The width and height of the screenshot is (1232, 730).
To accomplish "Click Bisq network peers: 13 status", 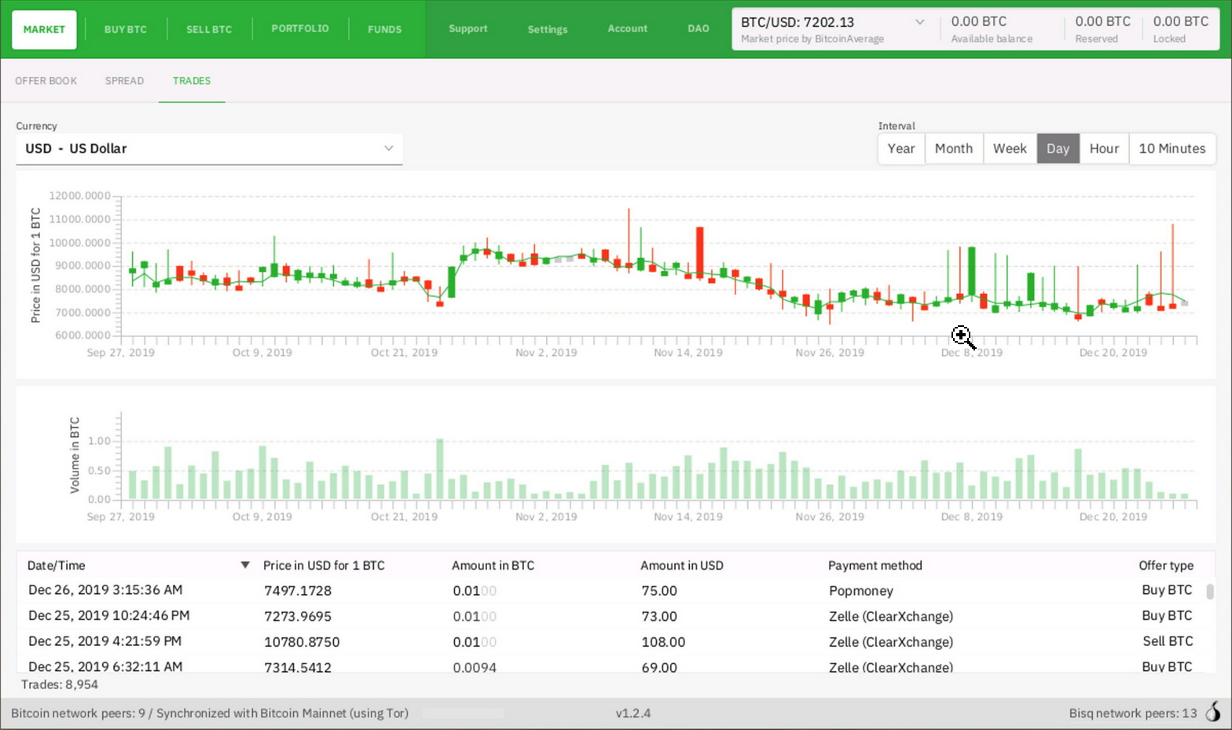I will coord(1133,713).
